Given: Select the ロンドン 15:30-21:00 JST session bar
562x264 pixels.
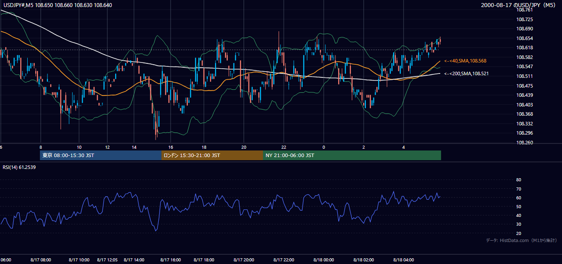Looking at the screenshot, I should click(x=212, y=155).
